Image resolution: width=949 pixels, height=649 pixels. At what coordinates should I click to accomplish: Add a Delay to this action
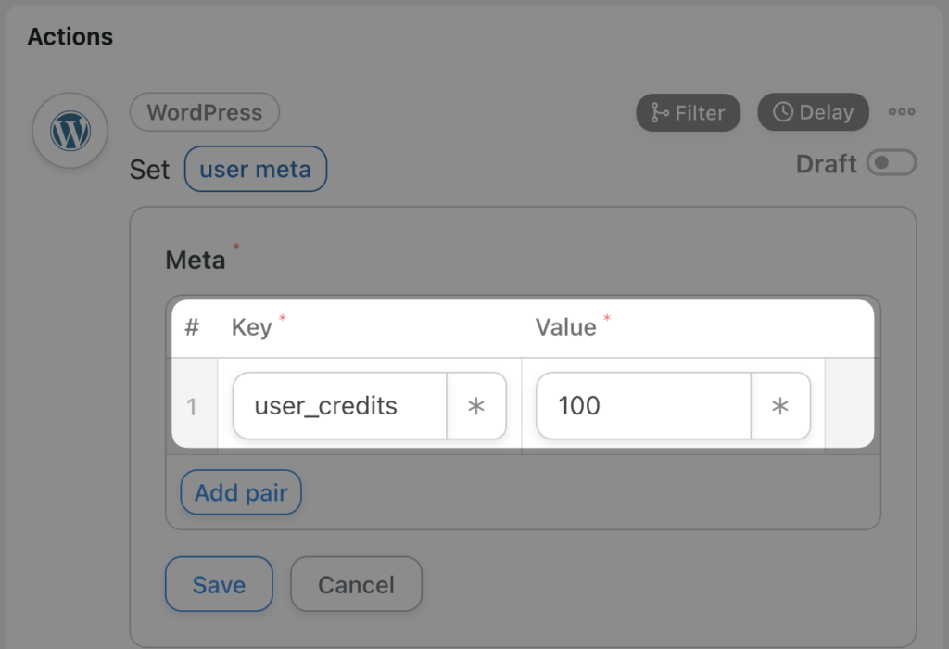813,112
